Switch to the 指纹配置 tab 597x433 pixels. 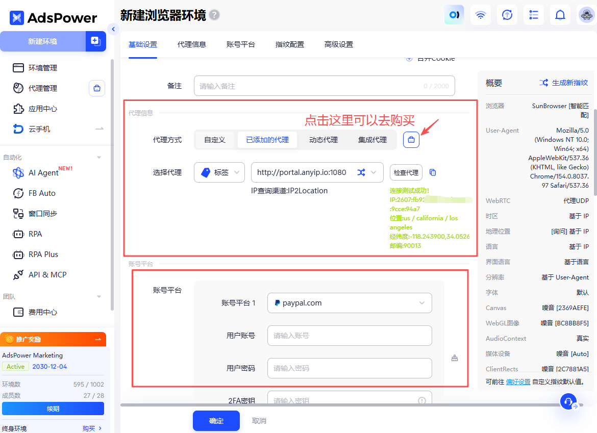(290, 44)
